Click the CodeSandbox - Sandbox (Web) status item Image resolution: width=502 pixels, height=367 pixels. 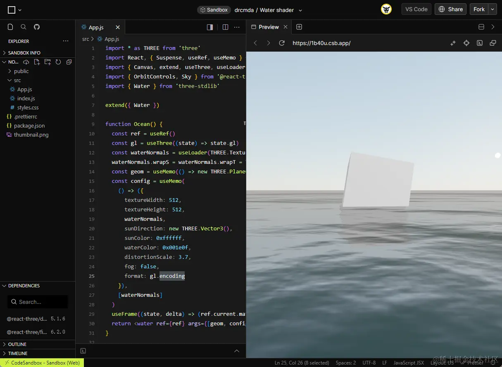(42, 362)
